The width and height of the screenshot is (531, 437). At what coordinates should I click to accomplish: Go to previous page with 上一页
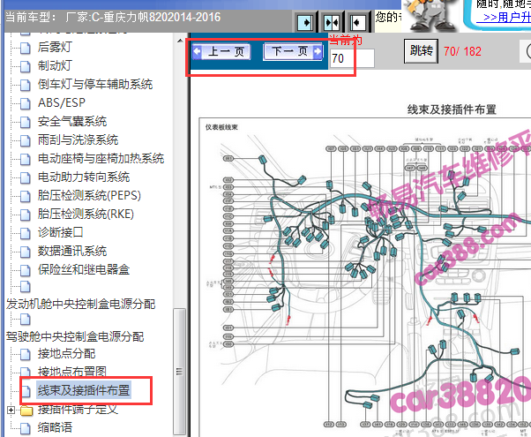pos(221,51)
